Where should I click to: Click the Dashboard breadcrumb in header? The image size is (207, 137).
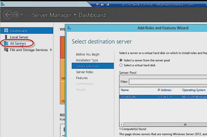[92, 15]
